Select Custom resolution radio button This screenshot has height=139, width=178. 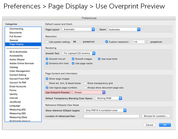click(x=107, y=42)
